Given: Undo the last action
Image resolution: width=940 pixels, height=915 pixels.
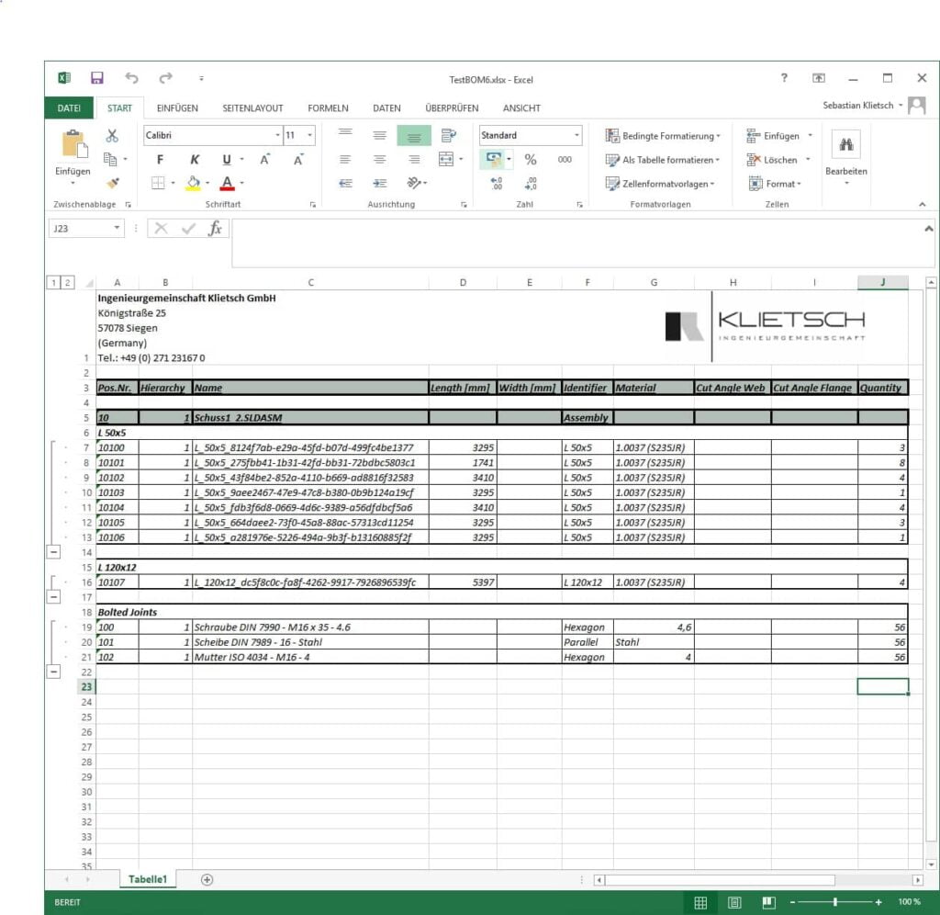Looking at the screenshot, I should pyautogui.click(x=132, y=78).
